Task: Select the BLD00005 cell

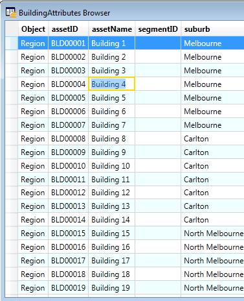Action: (69, 98)
